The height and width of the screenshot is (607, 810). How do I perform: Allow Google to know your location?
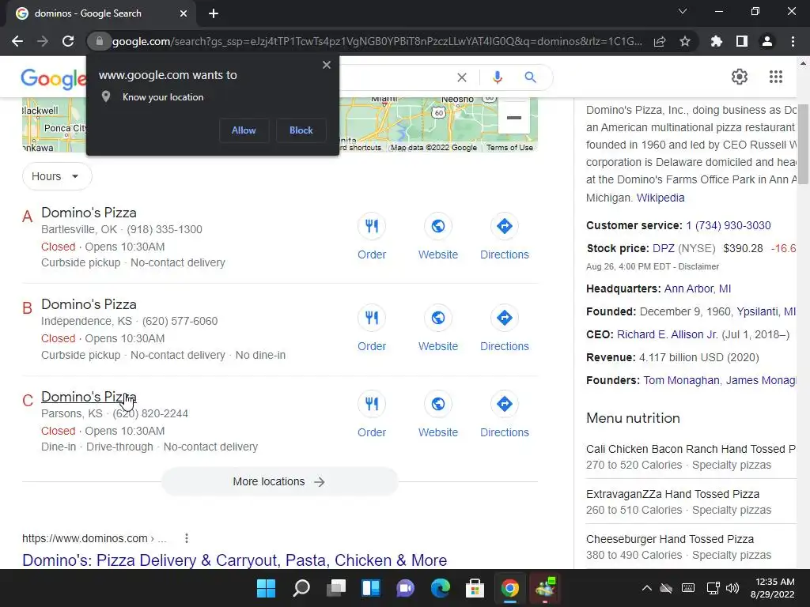pyautogui.click(x=244, y=130)
